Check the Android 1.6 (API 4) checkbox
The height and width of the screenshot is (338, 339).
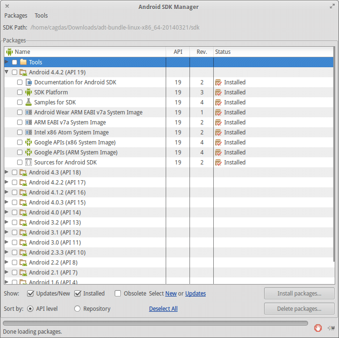[x=14, y=282]
